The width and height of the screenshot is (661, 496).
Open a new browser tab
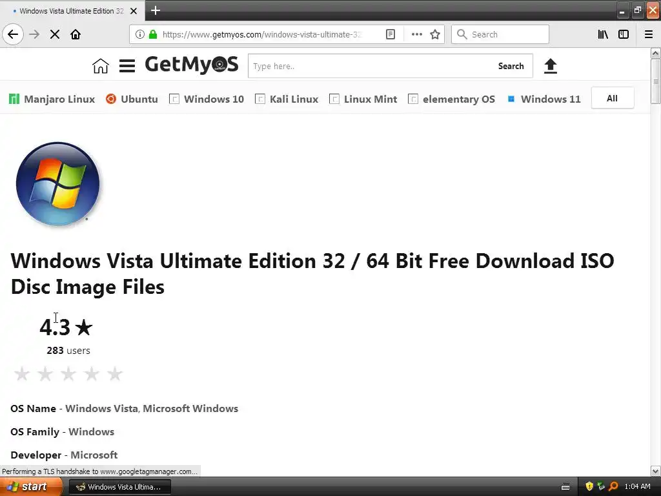[x=156, y=10]
